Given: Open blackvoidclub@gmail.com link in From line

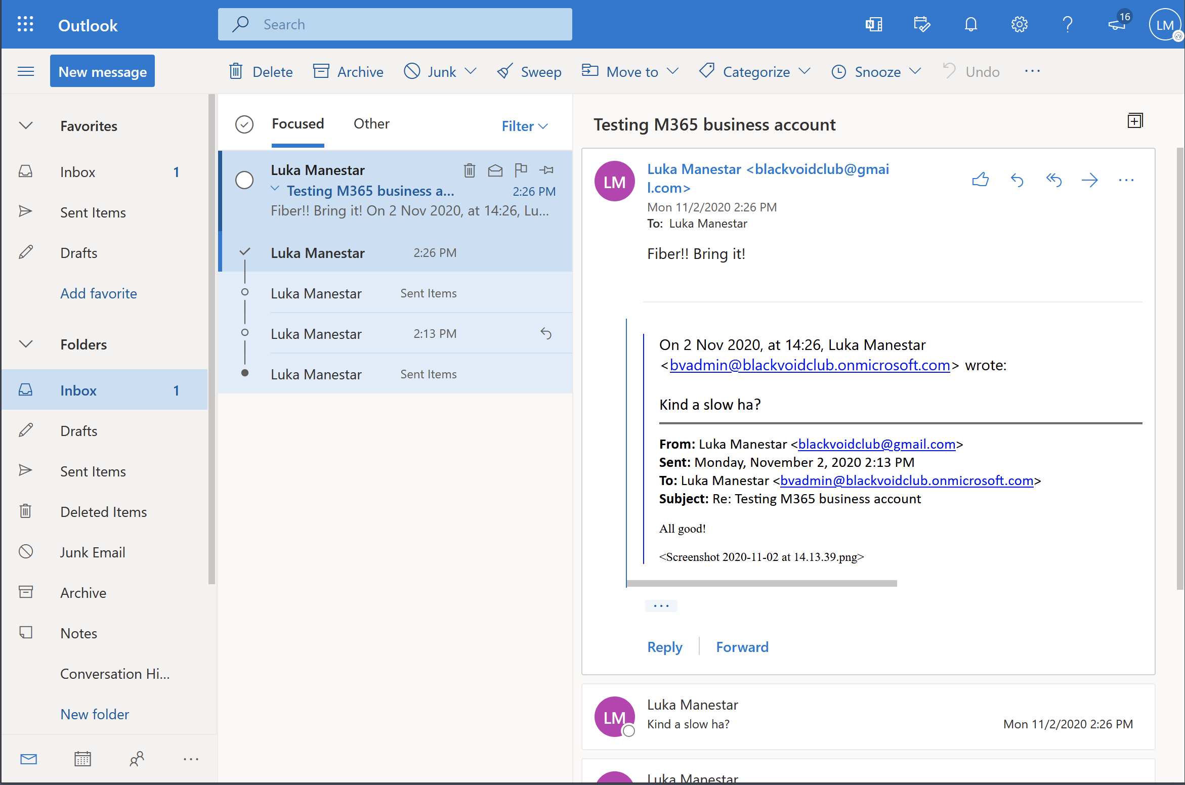Looking at the screenshot, I should [876, 444].
